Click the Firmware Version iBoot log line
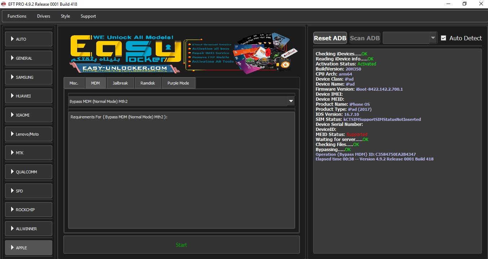 tap(359, 89)
